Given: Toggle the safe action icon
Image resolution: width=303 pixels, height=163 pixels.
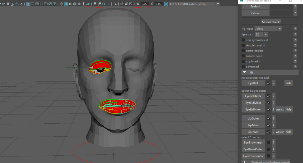Looking at the screenshot, I should pyautogui.click(x=50, y=4).
